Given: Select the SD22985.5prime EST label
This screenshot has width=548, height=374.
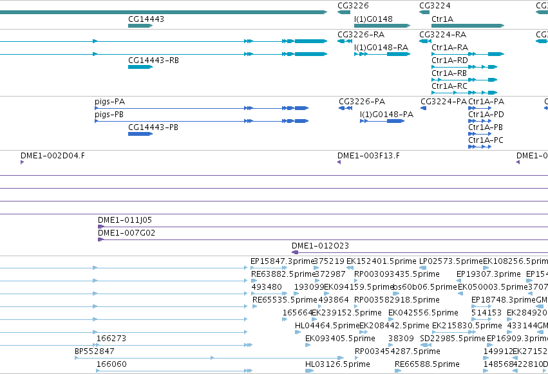Looking at the screenshot, I should tap(453, 339).
